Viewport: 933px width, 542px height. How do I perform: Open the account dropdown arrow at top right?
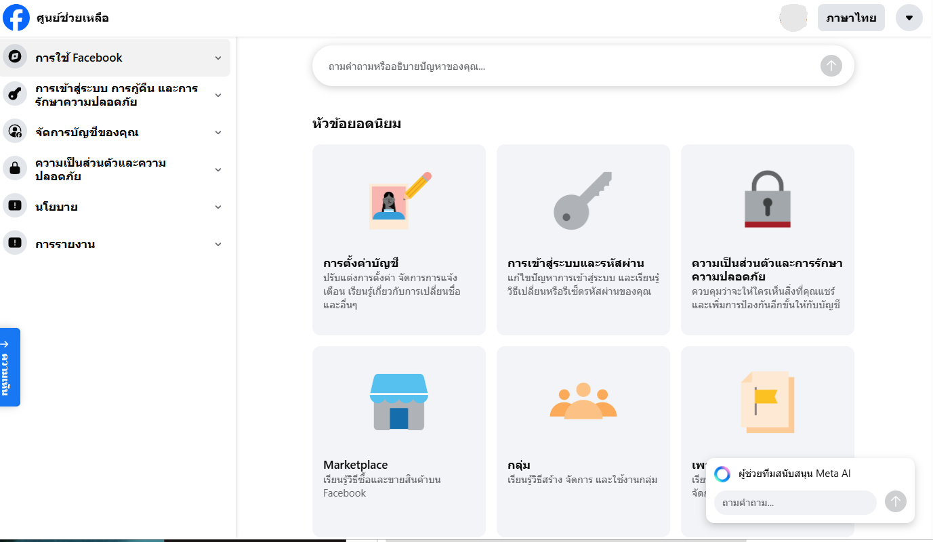tap(909, 18)
